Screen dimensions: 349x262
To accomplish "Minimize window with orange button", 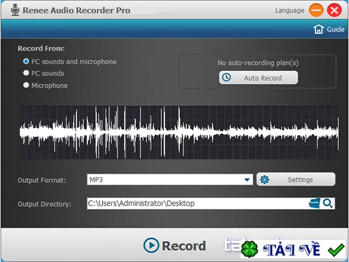I will (316, 10).
